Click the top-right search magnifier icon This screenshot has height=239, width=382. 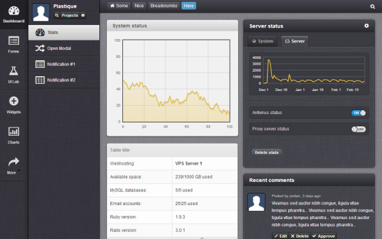click(372, 6)
